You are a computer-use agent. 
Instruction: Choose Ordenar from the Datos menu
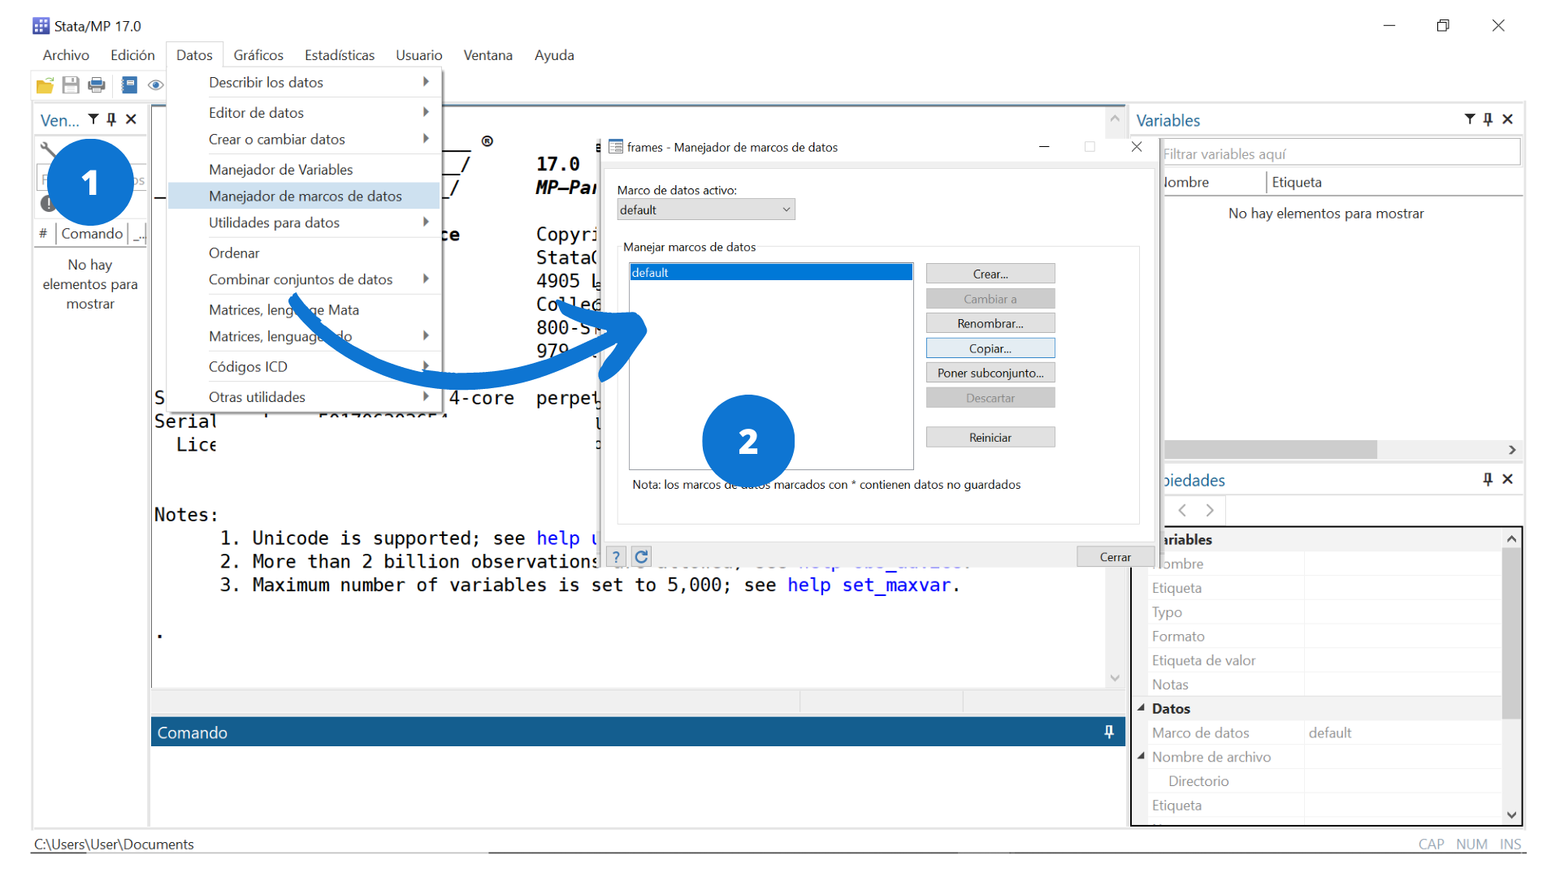[304, 253]
